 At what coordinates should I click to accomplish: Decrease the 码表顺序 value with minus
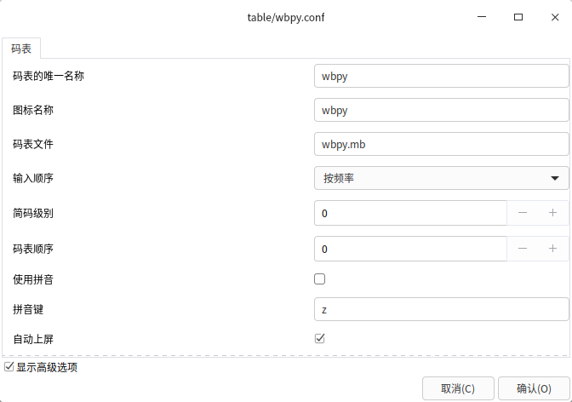(523, 249)
